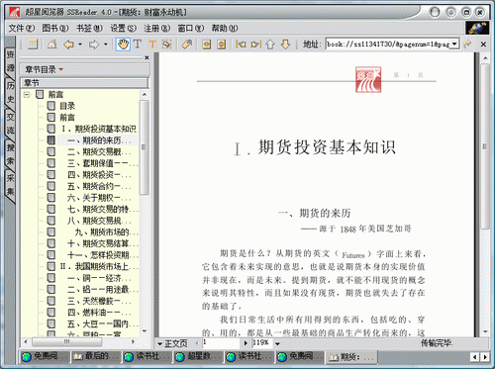Select the 目录 tree item
This screenshot has width=495, height=369.
click(67, 106)
